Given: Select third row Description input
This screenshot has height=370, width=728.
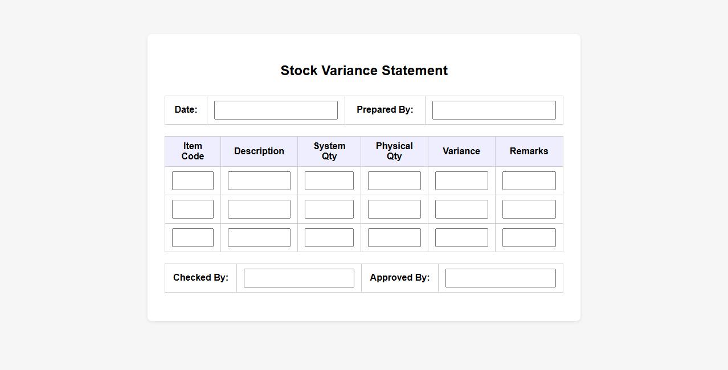Looking at the screenshot, I should (x=259, y=237).
